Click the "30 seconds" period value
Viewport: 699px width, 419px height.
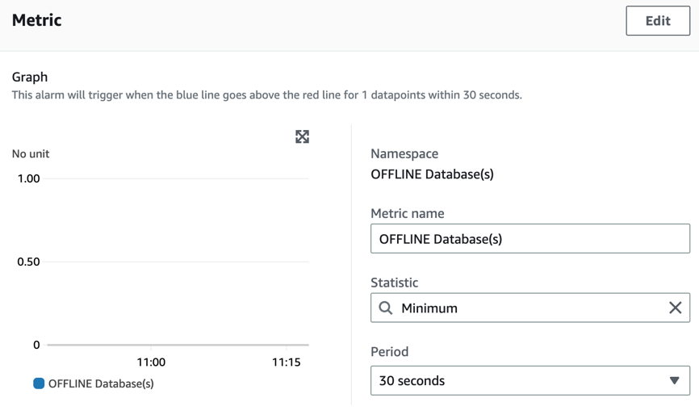pos(412,380)
